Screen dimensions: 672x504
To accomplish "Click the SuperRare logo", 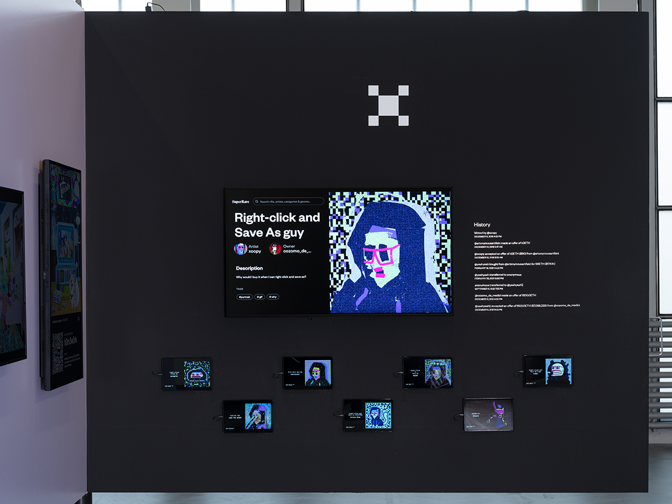I will [x=240, y=202].
